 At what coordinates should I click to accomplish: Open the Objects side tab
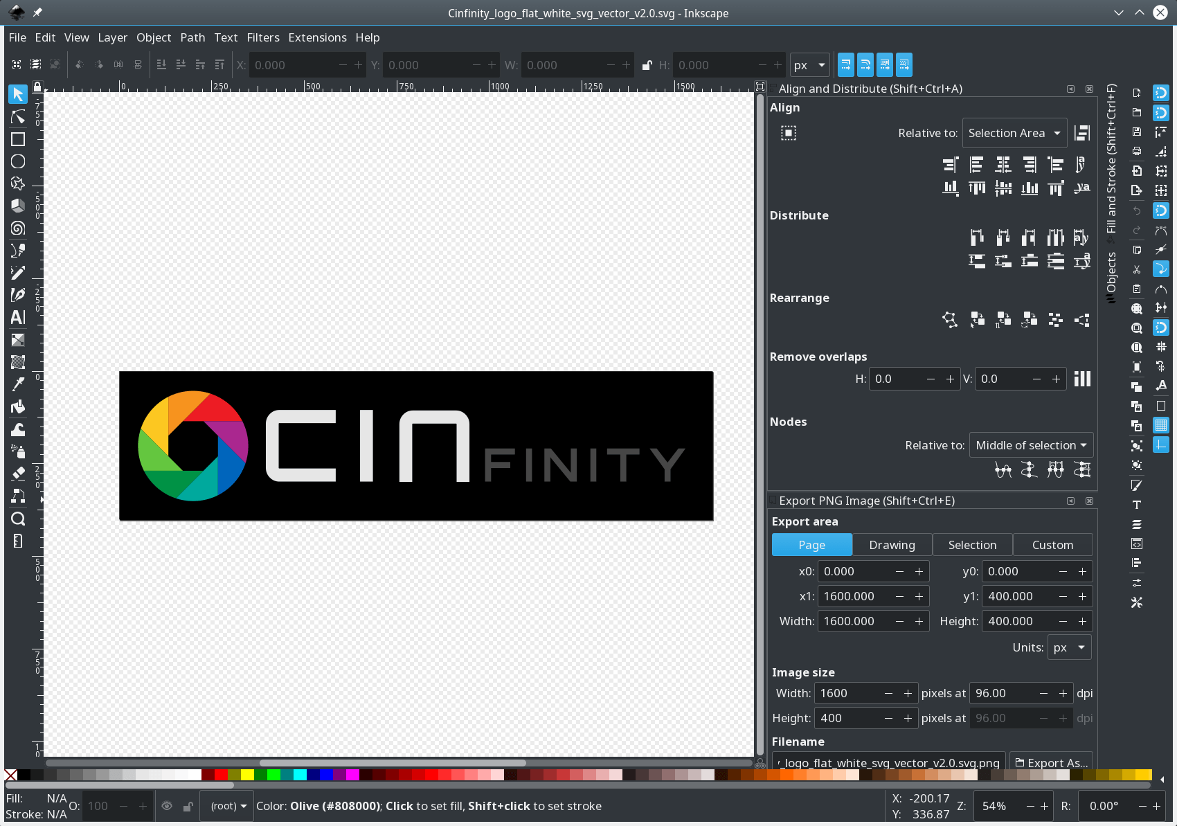coord(1111,277)
